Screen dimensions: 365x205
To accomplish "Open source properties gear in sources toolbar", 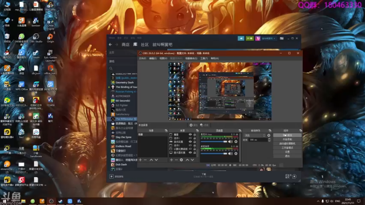I will (181, 160).
